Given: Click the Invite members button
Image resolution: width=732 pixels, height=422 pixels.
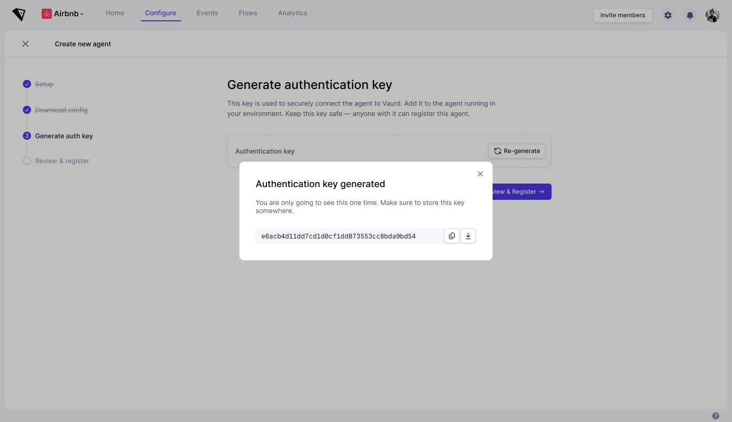Looking at the screenshot, I should tap(623, 15).
